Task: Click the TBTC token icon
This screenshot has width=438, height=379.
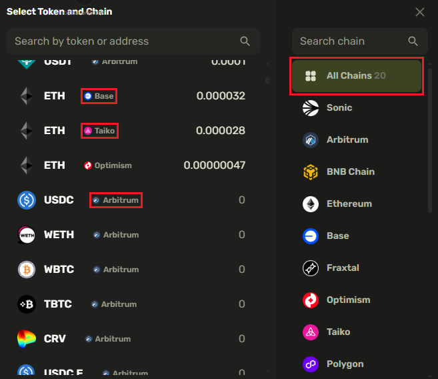Action: [x=27, y=304]
